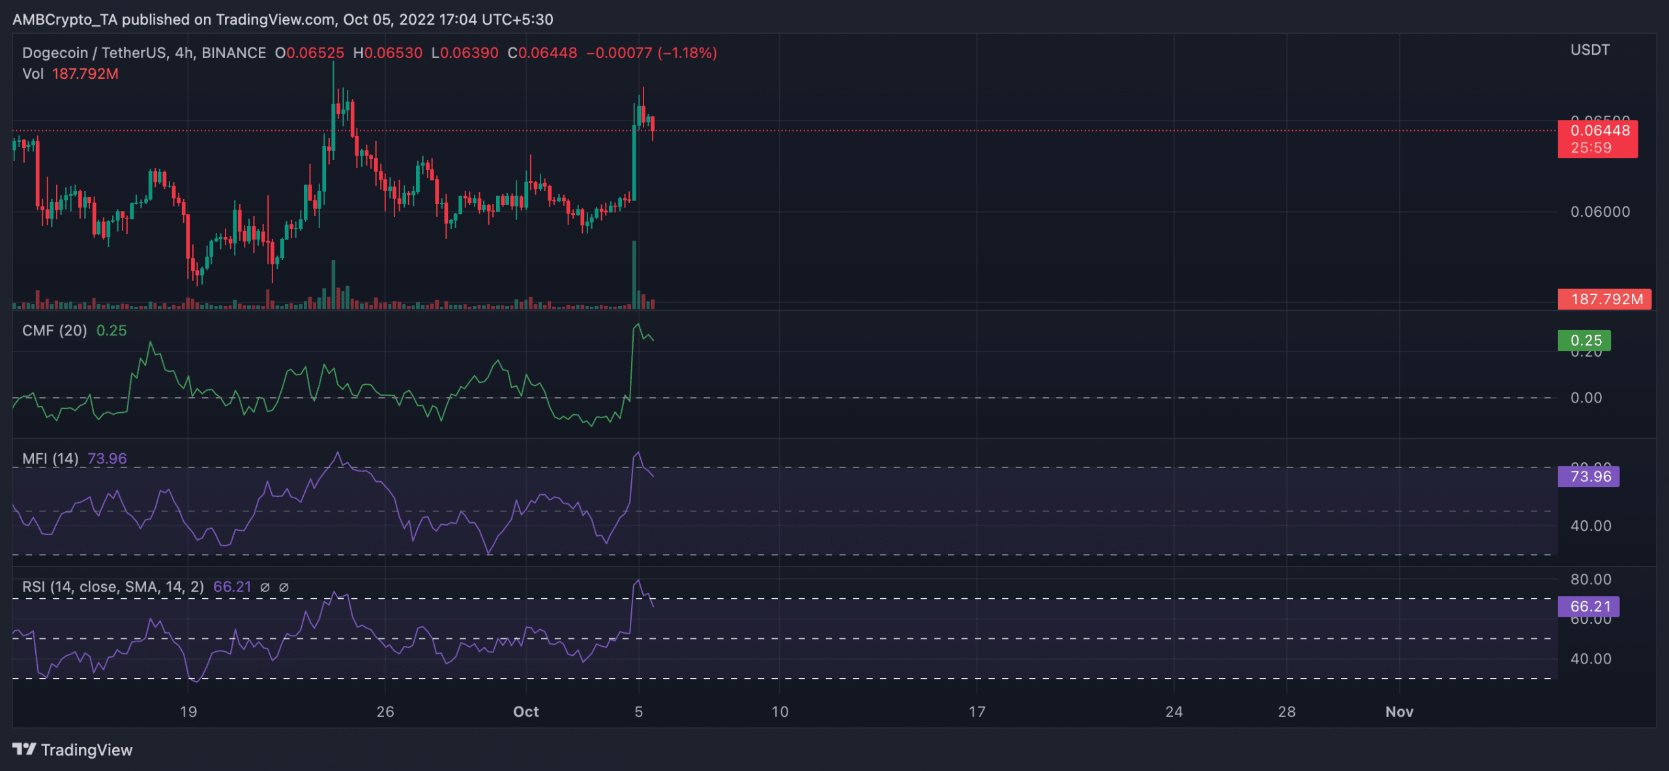The width and height of the screenshot is (1669, 771).
Task: Click the purple RSI value badge 66.21
Action: 1588,606
